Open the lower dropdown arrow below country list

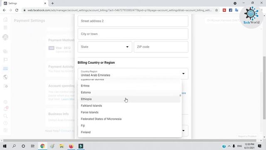[183, 130]
